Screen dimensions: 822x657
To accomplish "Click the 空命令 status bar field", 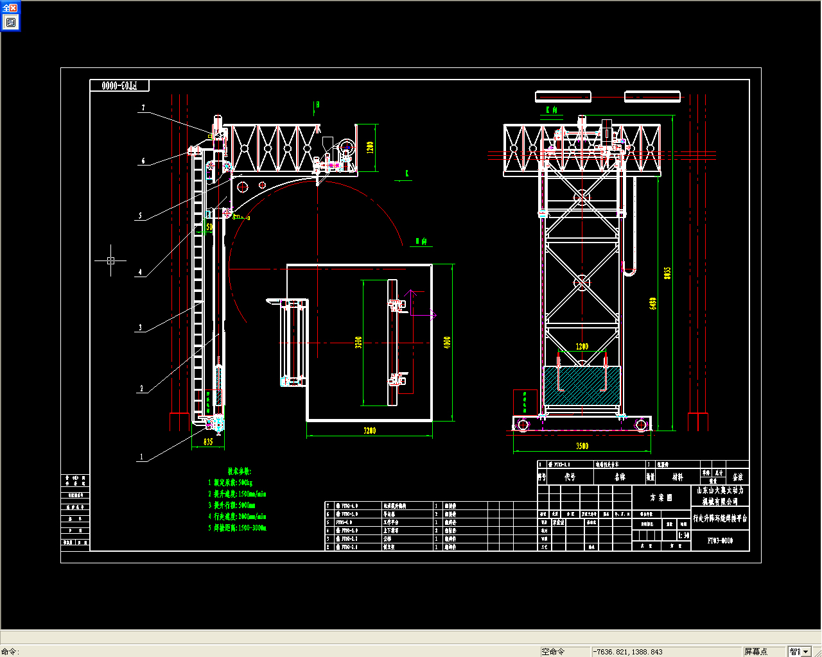I will (564, 652).
